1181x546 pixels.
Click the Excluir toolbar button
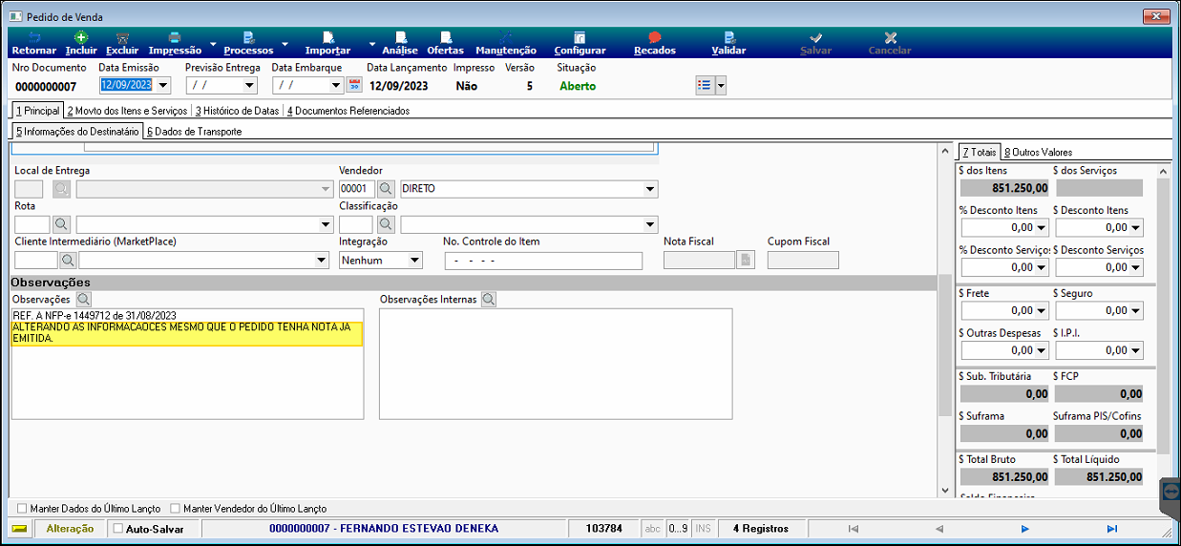click(122, 44)
